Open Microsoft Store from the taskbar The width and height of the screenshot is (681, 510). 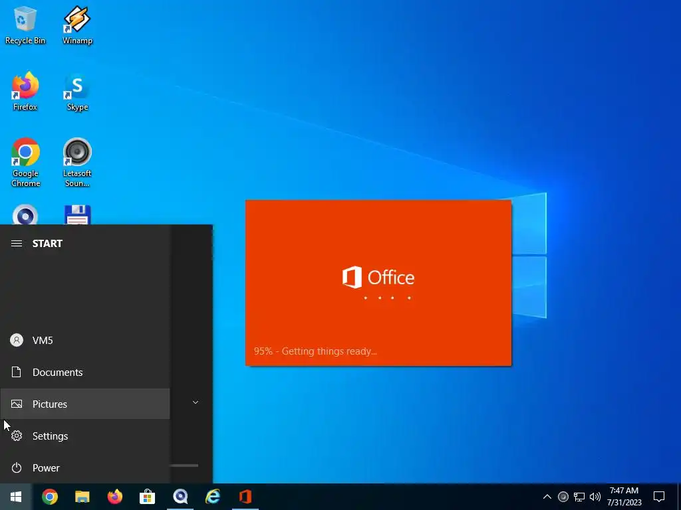pos(147,497)
